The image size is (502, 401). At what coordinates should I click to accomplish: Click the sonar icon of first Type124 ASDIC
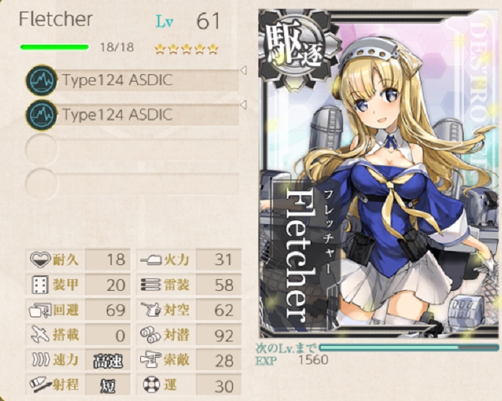click(x=42, y=80)
